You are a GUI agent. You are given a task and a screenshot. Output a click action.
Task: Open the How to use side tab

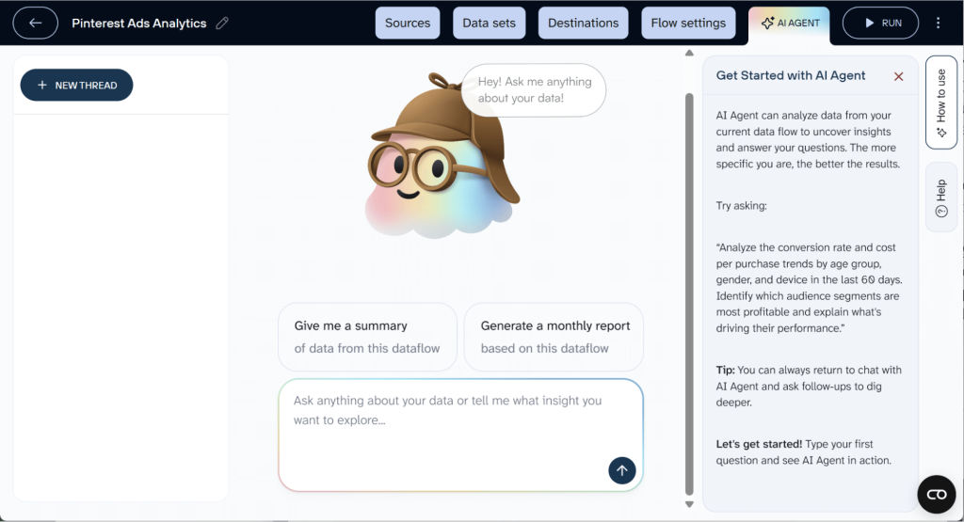(x=940, y=102)
